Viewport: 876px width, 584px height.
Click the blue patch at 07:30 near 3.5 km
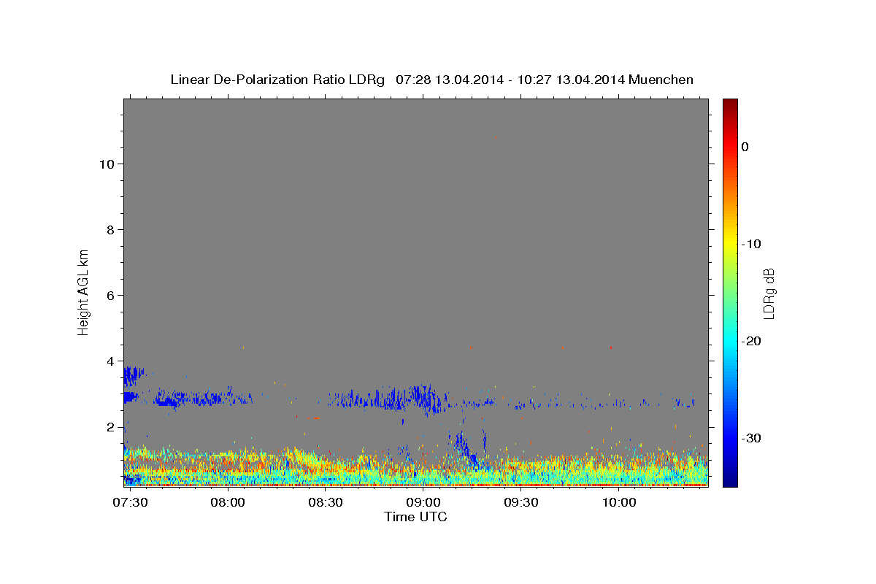pyautogui.click(x=134, y=375)
